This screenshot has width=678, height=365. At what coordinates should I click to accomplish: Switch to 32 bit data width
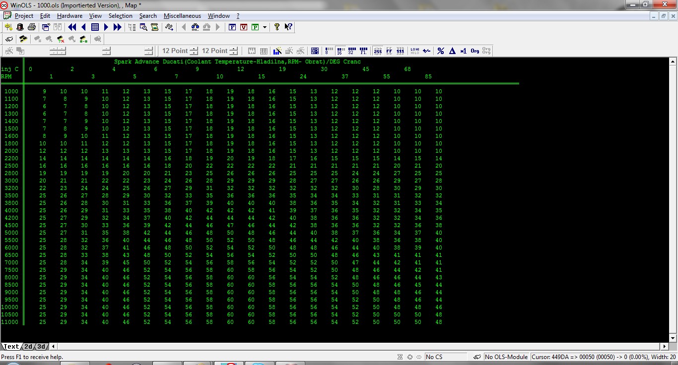(x=352, y=51)
